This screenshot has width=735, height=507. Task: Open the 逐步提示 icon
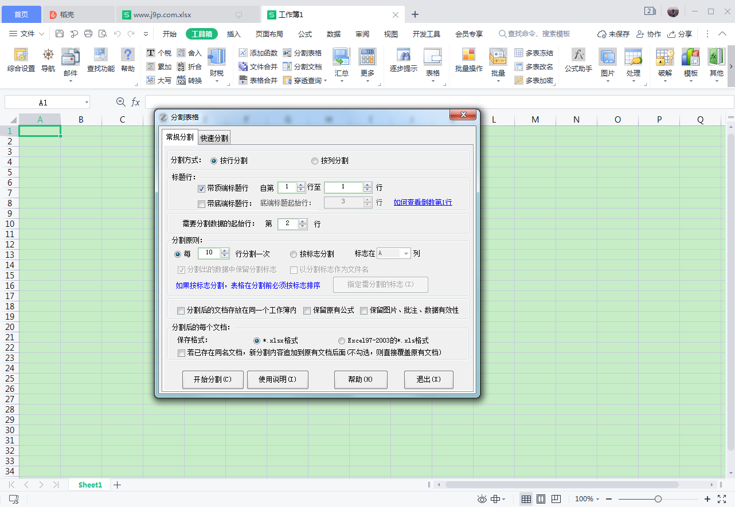tap(404, 61)
